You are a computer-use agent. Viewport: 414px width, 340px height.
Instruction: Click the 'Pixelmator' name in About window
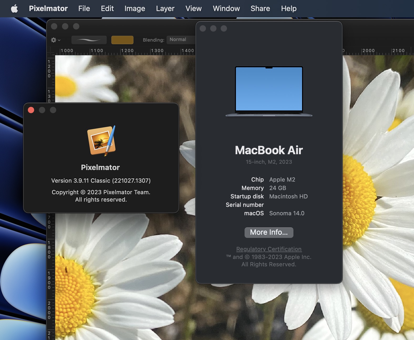coord(100,167)
